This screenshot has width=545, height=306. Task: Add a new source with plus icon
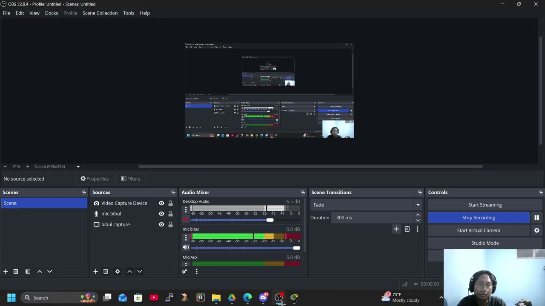[95, 271]
